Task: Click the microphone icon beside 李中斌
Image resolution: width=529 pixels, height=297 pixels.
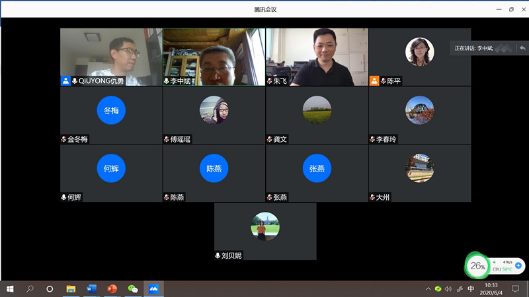Action: point(167,81)
